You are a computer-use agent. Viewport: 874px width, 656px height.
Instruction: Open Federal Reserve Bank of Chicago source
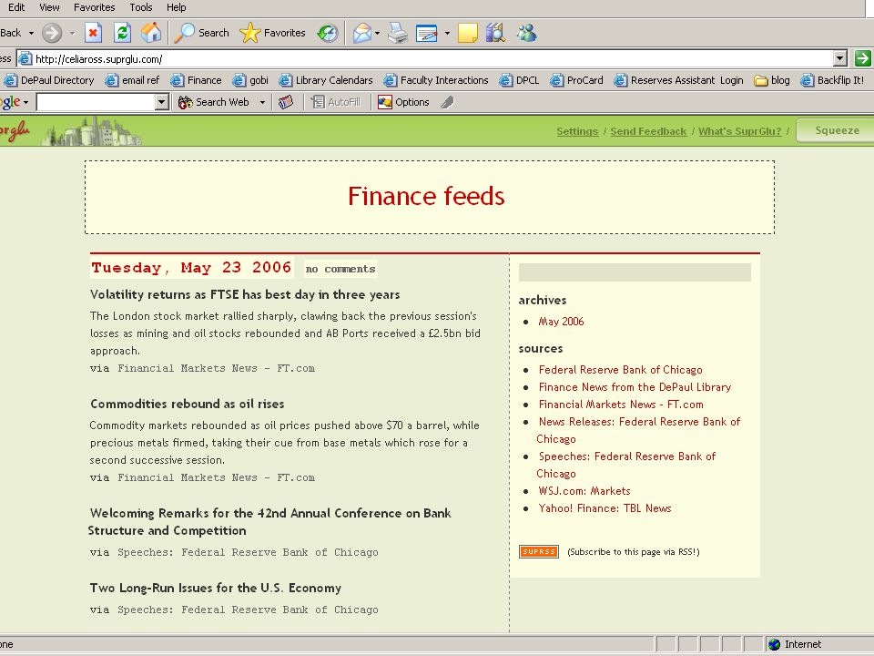click(620, 370)
